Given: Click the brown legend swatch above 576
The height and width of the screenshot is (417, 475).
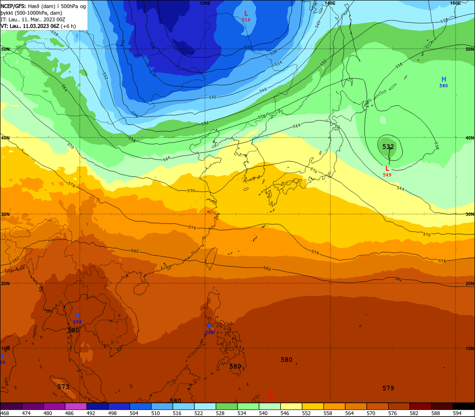Looking at the screenshot, I should click(399, 406).
